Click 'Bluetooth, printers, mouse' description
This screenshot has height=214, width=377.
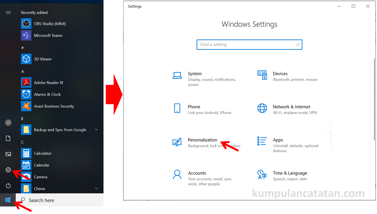point(295,79)
